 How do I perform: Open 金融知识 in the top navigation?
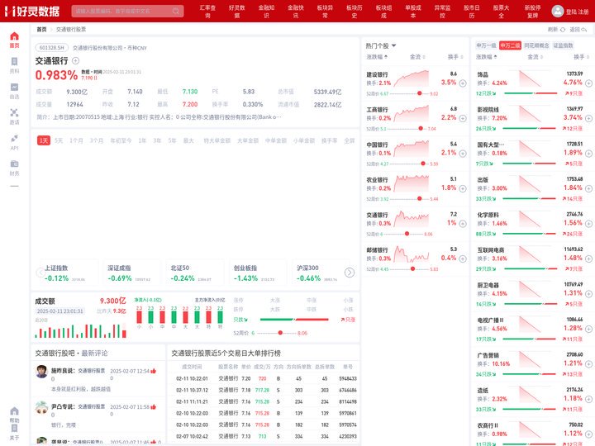[x=266, y=12]
